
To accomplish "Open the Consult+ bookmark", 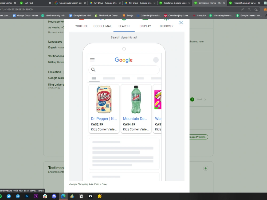I will pyautogui.click(x=199, y=15).
